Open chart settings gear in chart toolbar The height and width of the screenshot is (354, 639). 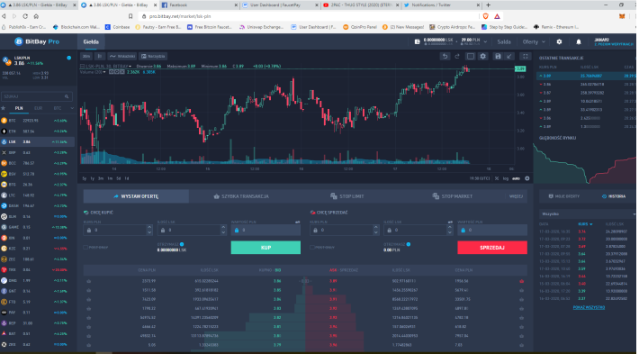click(x=483, y=56)
